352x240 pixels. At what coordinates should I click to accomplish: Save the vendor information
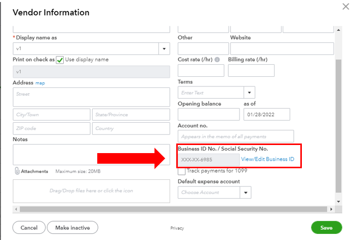[x=327, y=227]
